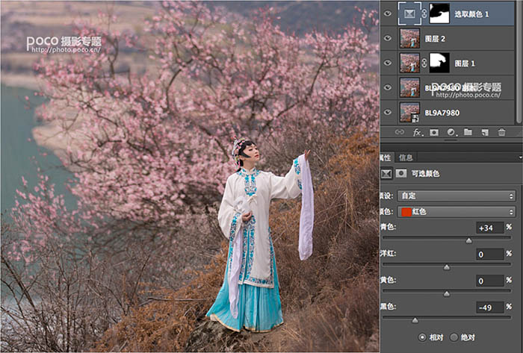This screenshot has height=353, width=523.
Task: Create a new layer
Action: (x=485, y=133)
